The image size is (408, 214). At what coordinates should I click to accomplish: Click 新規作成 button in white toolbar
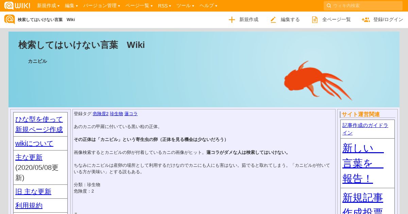click(249, 20)
